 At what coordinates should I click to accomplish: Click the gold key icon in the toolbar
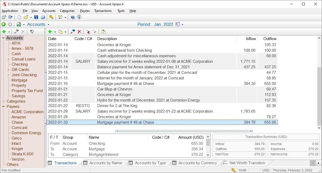pyautogui.click(x=51, y=17)
